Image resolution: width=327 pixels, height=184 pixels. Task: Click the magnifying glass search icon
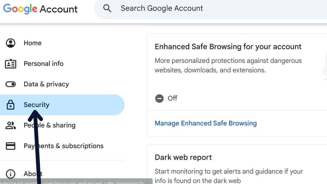107,8
